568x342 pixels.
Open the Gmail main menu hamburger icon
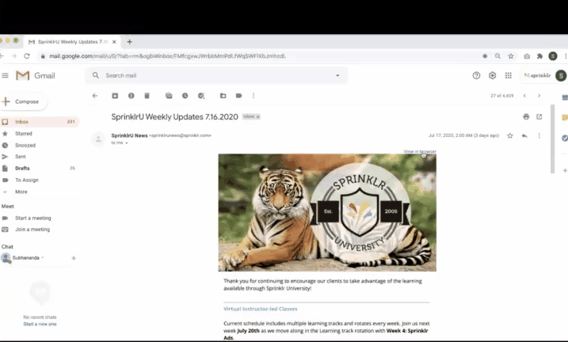click(5, 75)
